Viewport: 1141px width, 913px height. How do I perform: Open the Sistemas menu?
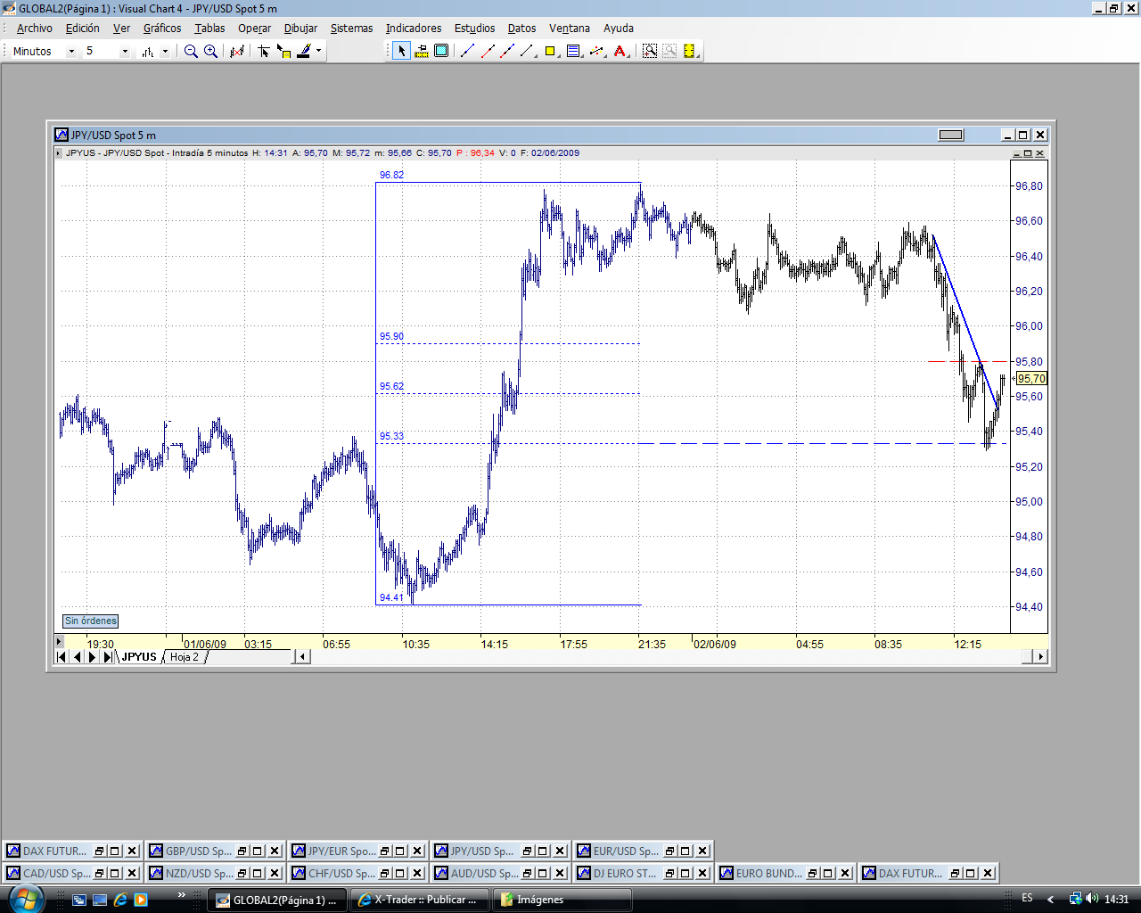[351, 29]
